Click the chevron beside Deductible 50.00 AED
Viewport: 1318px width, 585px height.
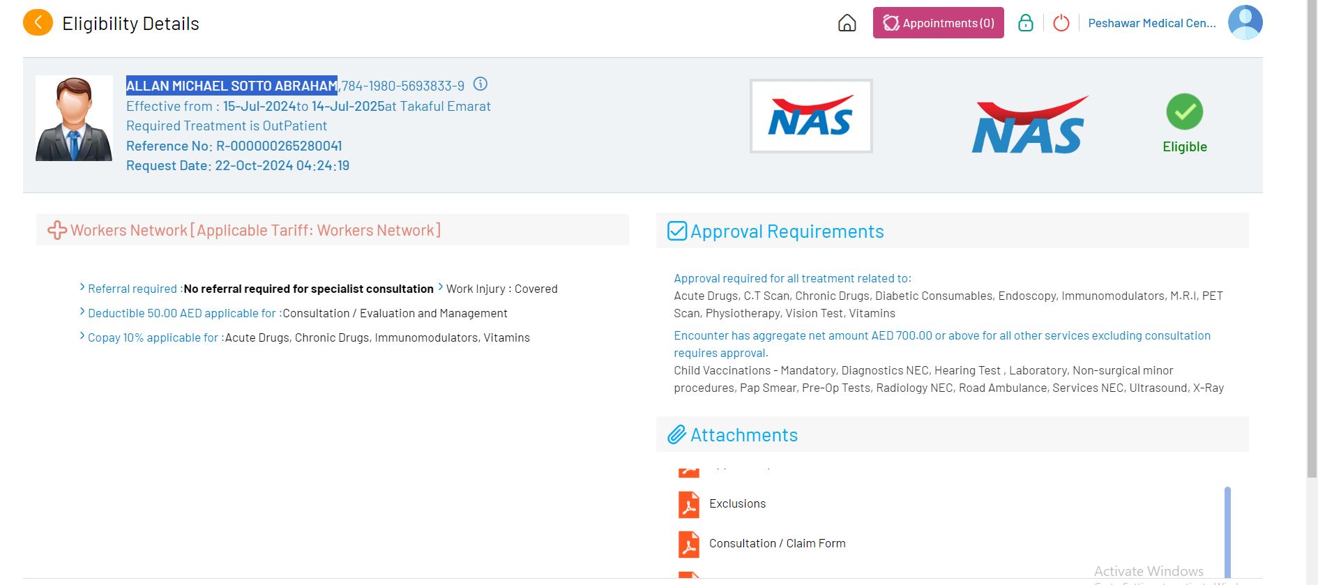[82, 312]
